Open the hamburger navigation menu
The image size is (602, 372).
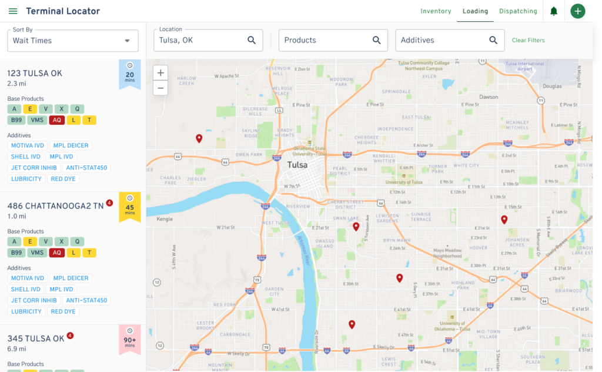(x=13, y=11)
